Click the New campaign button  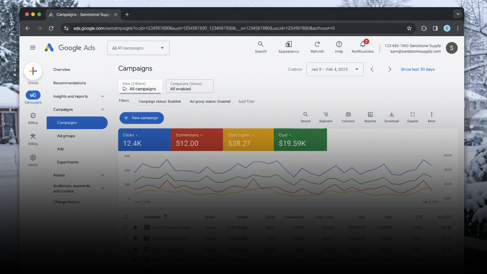(x=142, y=118)
